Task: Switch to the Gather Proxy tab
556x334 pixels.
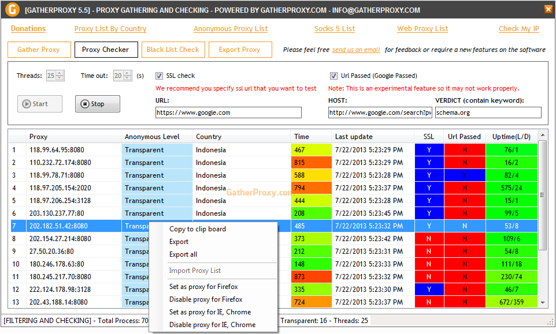Action: point(39,50)
